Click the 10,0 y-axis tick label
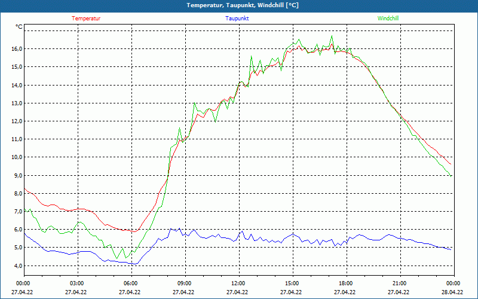This screenshot has height=299, width=478. [x=16, y=157]
